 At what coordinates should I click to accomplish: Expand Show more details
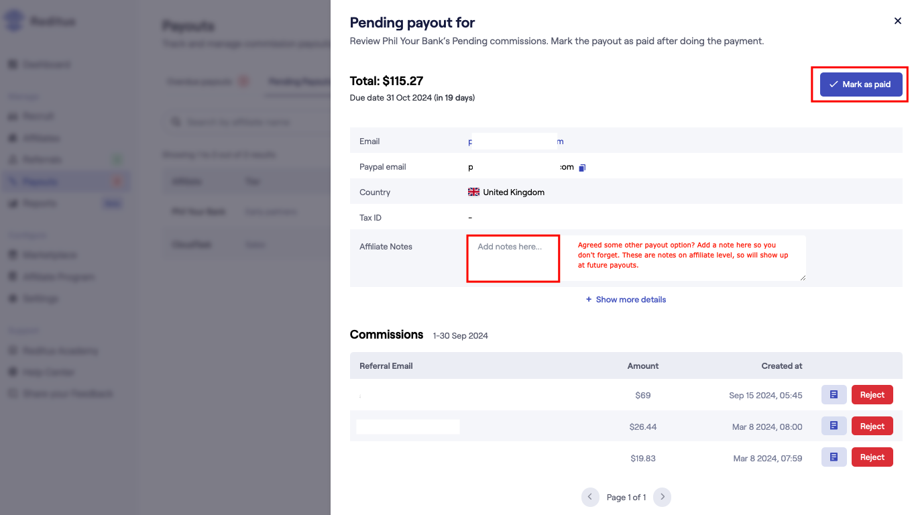(x=626, y=300)
